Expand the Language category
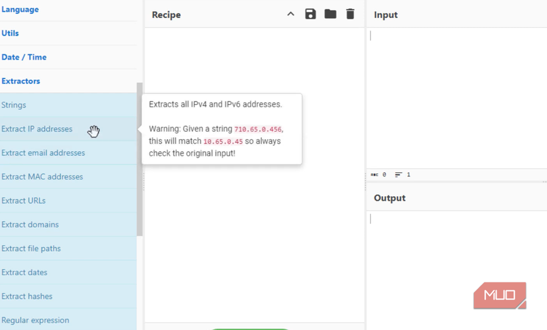547x330 pixels. (68, 9)
